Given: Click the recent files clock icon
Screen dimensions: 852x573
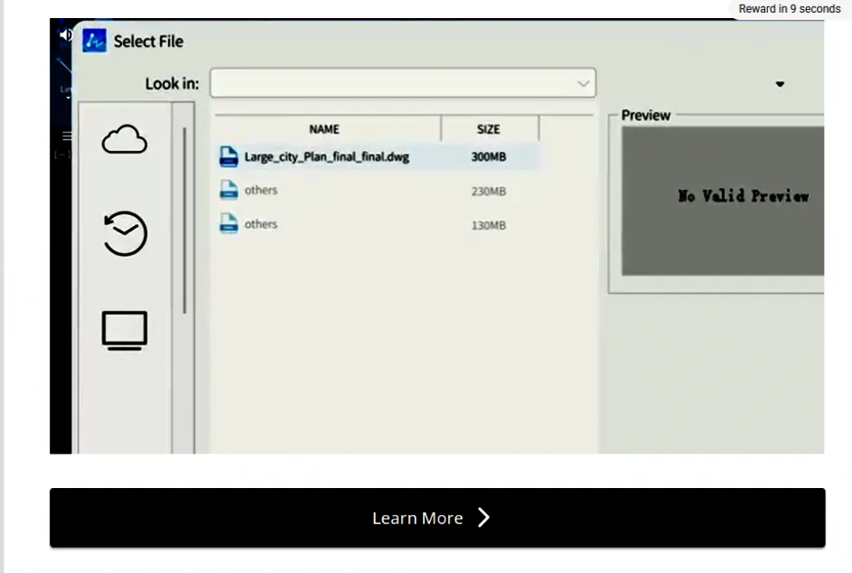Looking at the screenshot, I should tap(125, 233).
